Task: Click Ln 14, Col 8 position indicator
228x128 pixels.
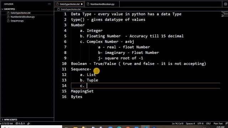Action: coord(178,123)
